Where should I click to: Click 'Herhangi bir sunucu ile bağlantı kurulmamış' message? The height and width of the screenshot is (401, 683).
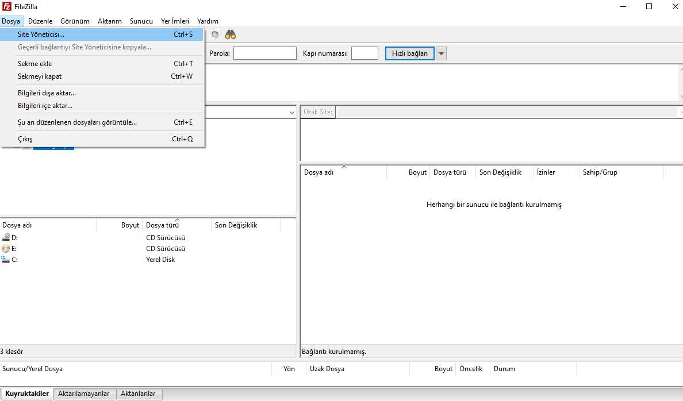coord(494,204)
